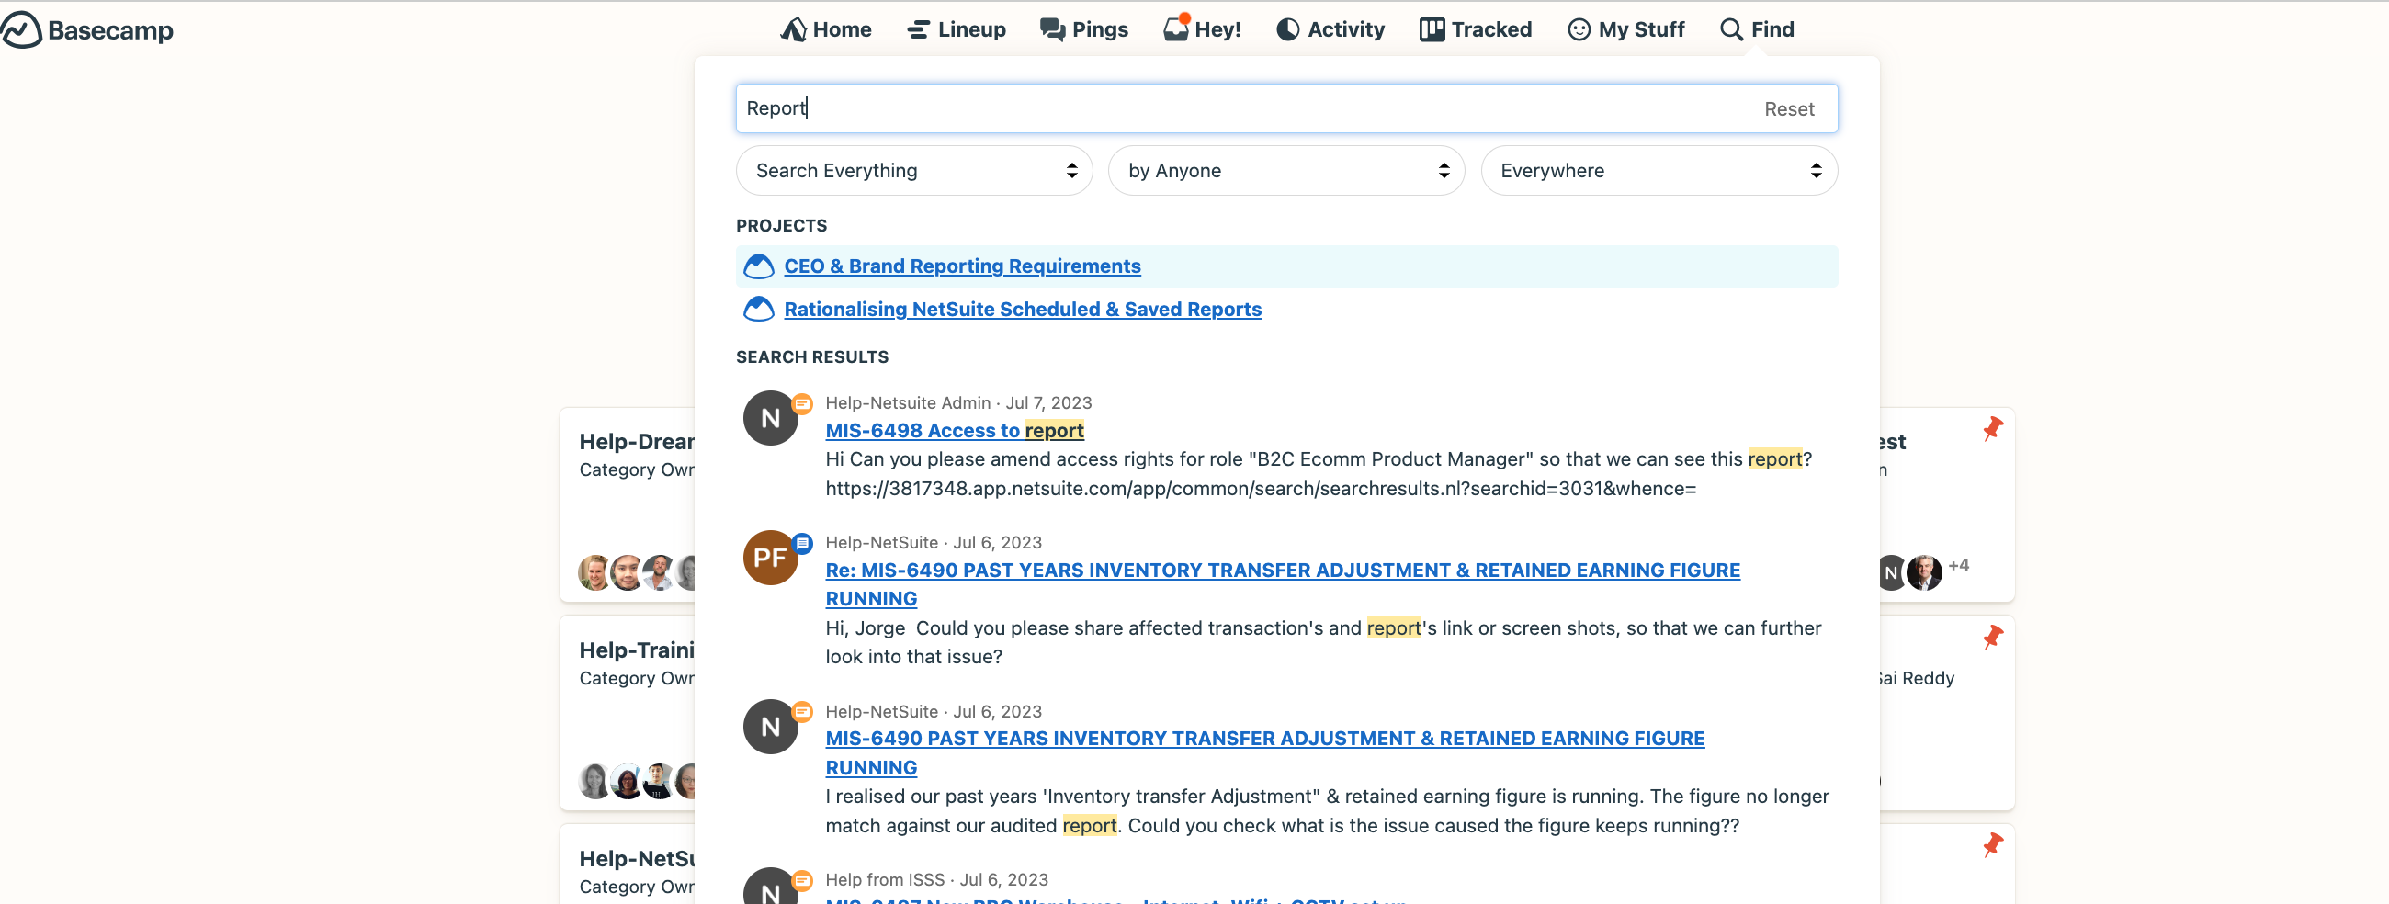Unpin the top right project card
2389x904 pixels.
coord(1992,428)
